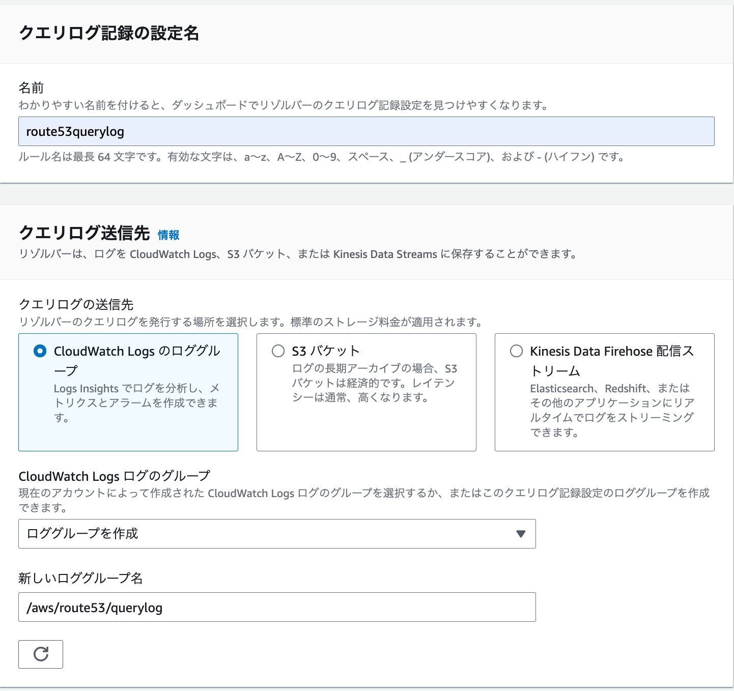Click the 名前 field containing route53querylog
Screen dimensions: 734x691
pyautogui.click(x=366, y=131)
